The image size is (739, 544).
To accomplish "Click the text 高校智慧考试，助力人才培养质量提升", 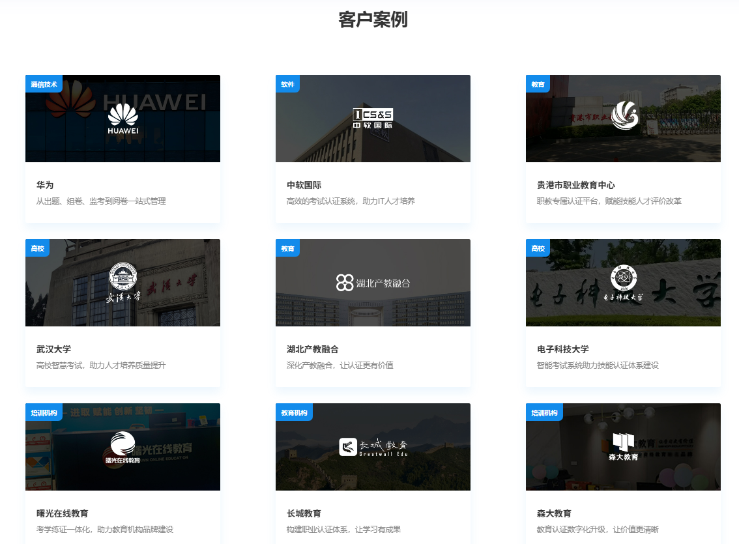I will coord(101,365).
